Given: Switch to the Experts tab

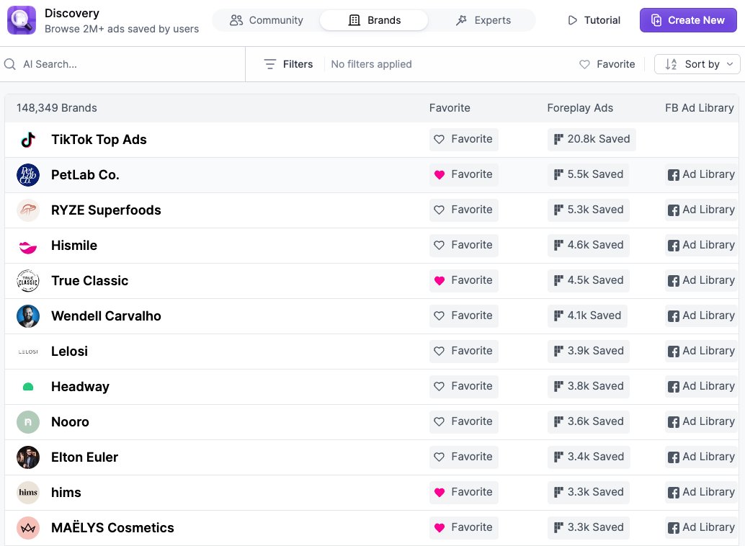Looking at the screenshot, I should coord(483,20).
